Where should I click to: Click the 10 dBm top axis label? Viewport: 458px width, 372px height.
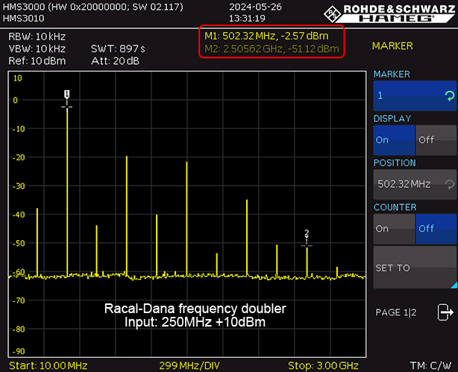coord(17,78)
